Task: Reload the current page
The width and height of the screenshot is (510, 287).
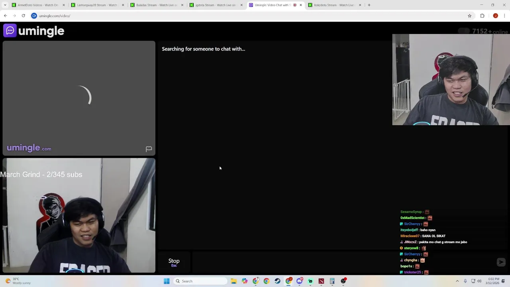Action: [x=24, y=16]
